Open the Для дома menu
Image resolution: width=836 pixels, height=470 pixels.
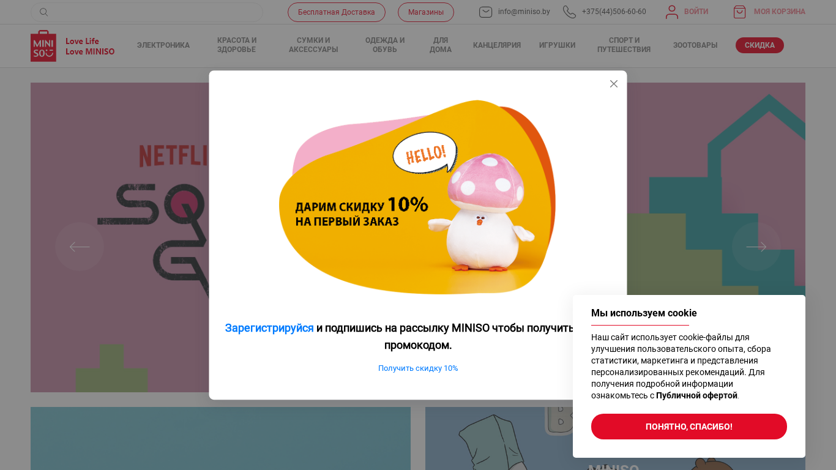(x=441, y=45)
